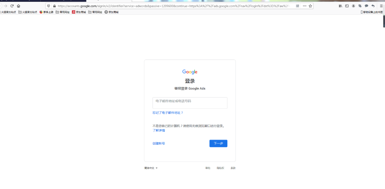Open the Library bookshelf icon
Screen dimensions: 385x189
pos(340,6)
